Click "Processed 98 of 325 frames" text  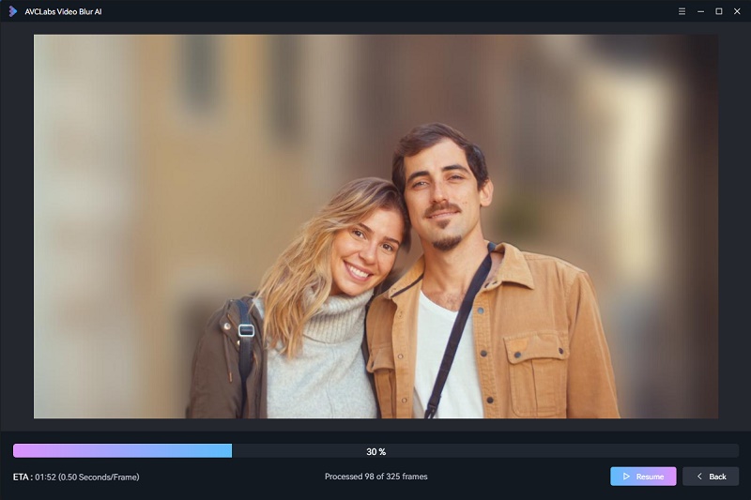(376, 477)
